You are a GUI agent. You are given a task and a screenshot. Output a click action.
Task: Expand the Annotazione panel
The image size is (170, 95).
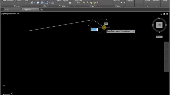65,6
